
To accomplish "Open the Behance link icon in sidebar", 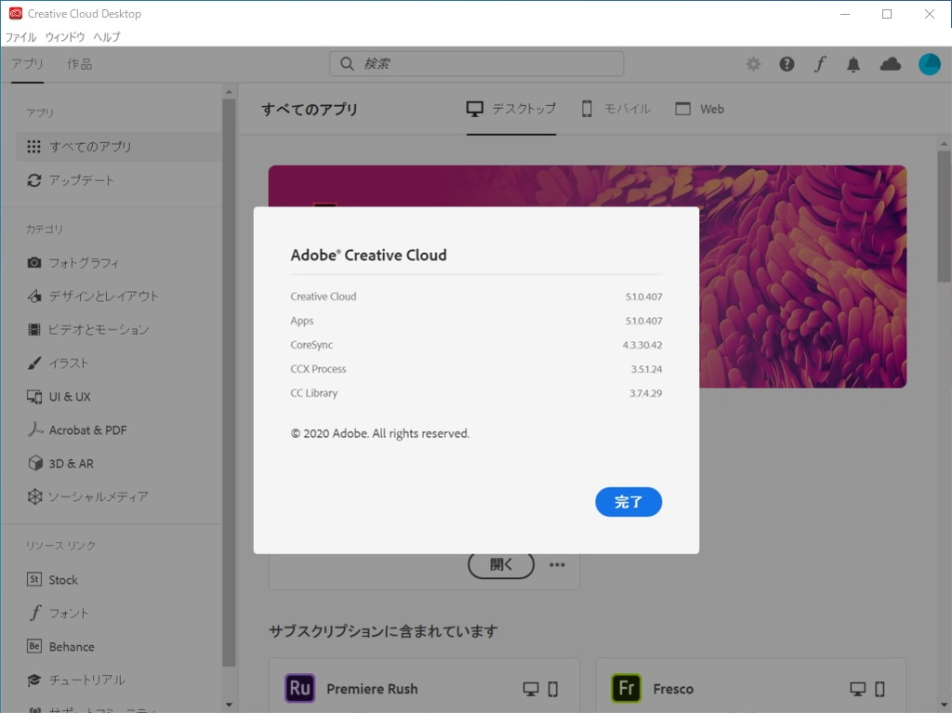I will point(33,646).
